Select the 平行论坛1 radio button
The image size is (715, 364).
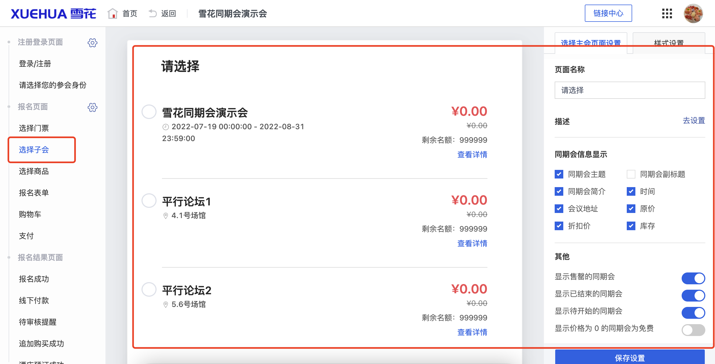[149, 201]
